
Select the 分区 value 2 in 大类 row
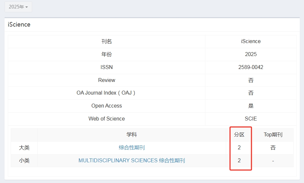click(x=239, y=148)
